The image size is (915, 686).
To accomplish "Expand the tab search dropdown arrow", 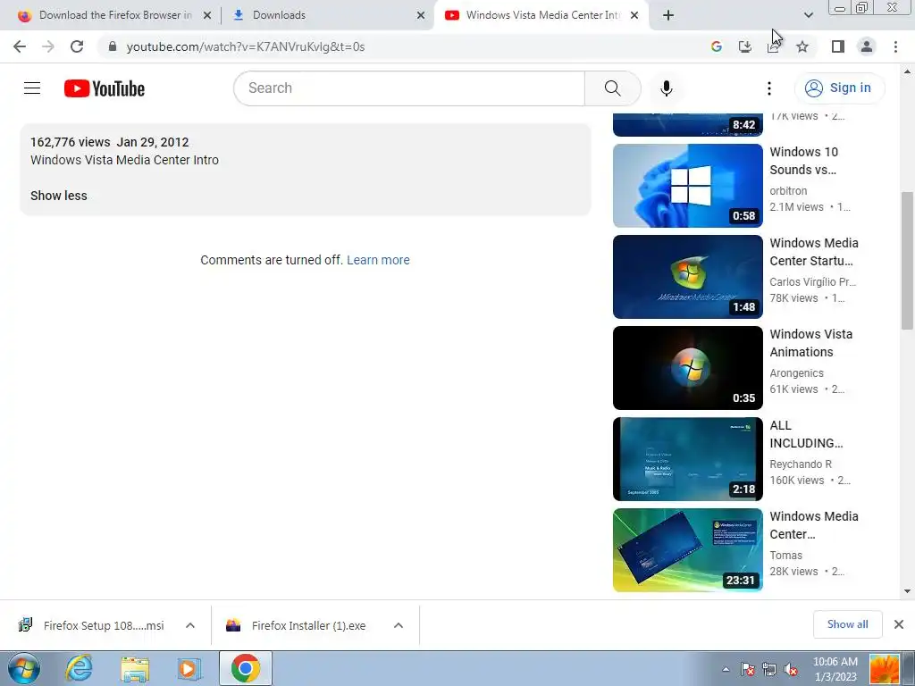I will coord(808,15).
